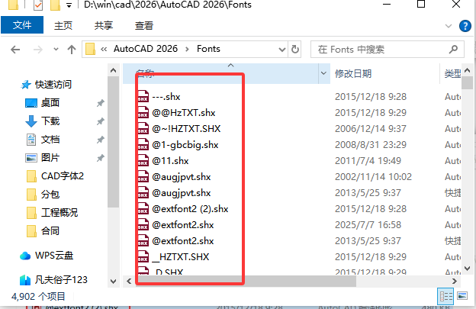
Task: Select the @11.shx font file icon
Action: [x=143, y=160]
